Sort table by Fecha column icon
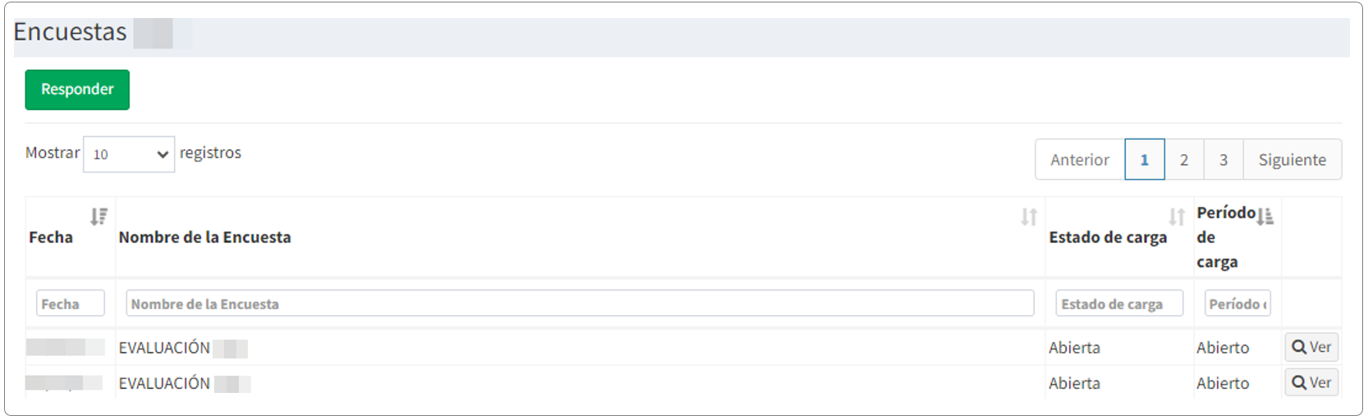 98,217
